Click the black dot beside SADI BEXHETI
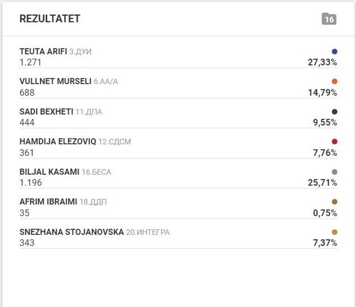 pos(334,111)
